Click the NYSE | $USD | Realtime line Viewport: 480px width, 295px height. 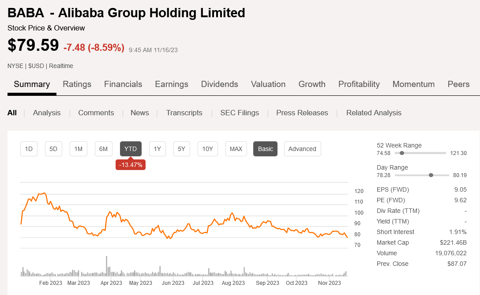coord(40,66)
